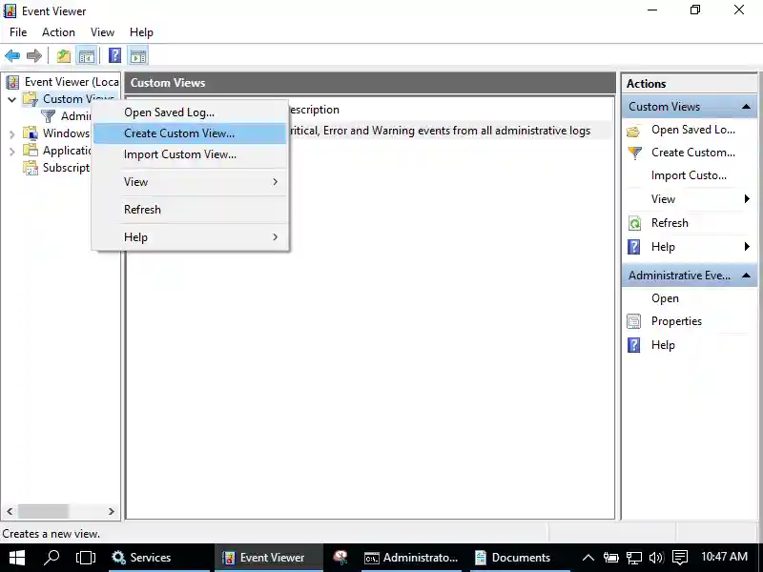
Task: Select the Open Saved Log toolbar icon
Action: [x=61, y=55]
